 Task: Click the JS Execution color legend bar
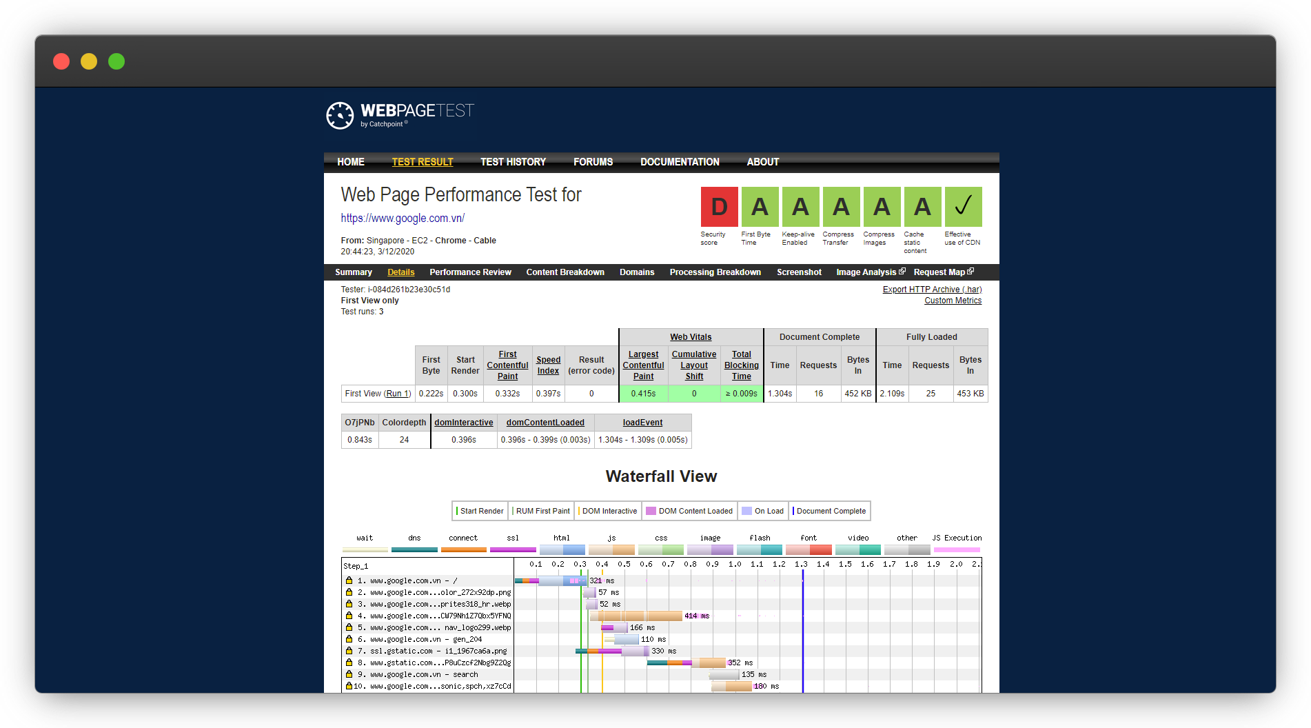957,549
